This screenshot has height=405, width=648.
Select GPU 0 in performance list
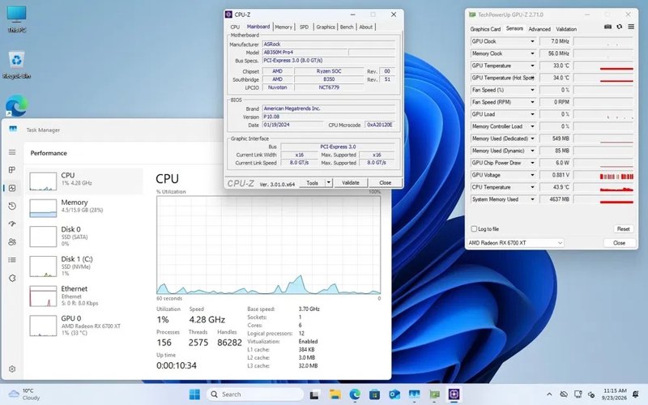point(85,326)
